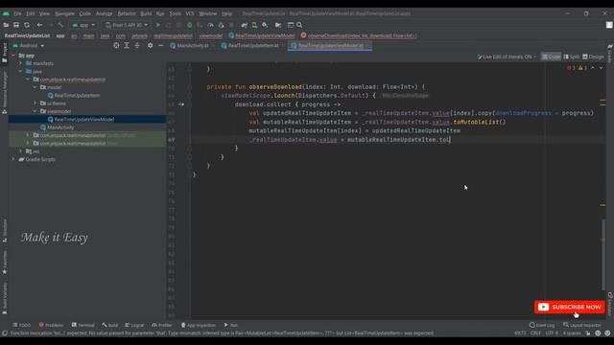Click the Subscribe Now button
Screen dimensions: 614x345
(569, 307)
